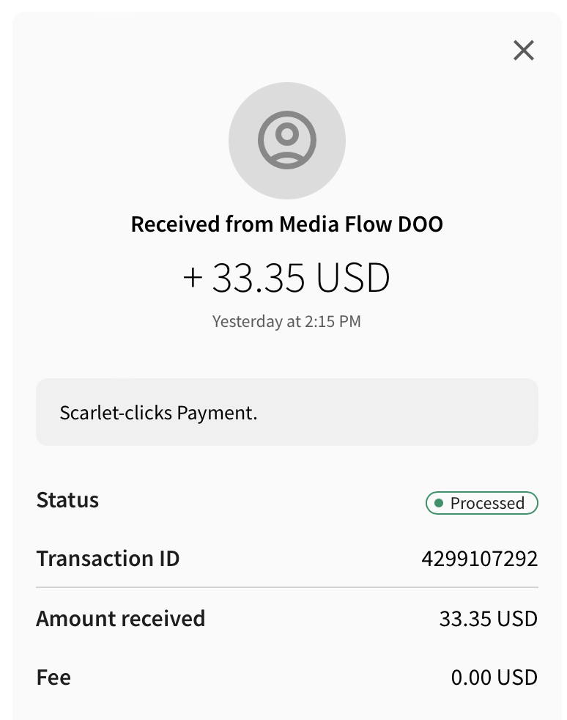Click the Amount received label
Image resolution: width=567 pixels, height=720 pixels.
click(121, 619)
